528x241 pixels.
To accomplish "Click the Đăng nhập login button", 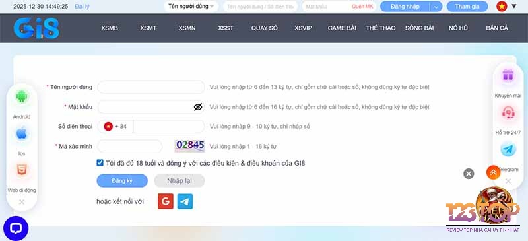I will [405, 7].
